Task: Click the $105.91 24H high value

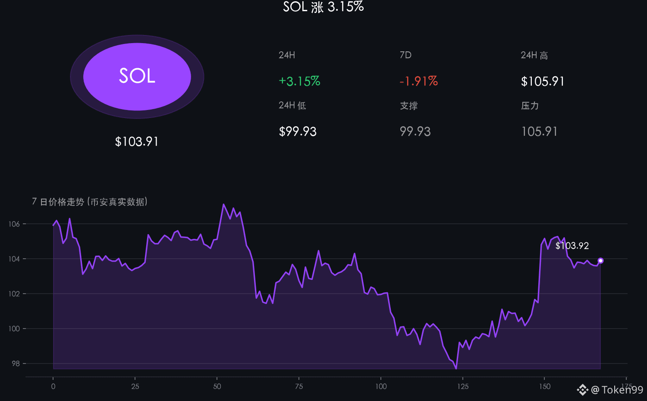Action: click(543, 81)
